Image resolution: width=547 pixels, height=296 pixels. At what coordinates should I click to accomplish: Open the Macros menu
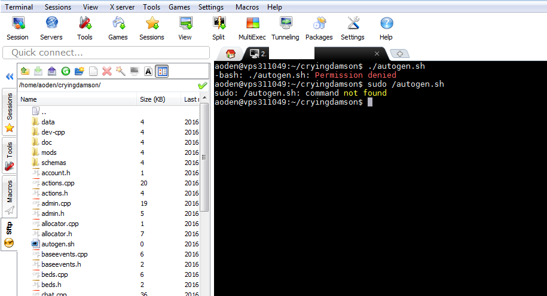pyautogui.click(x=247, y=7)
